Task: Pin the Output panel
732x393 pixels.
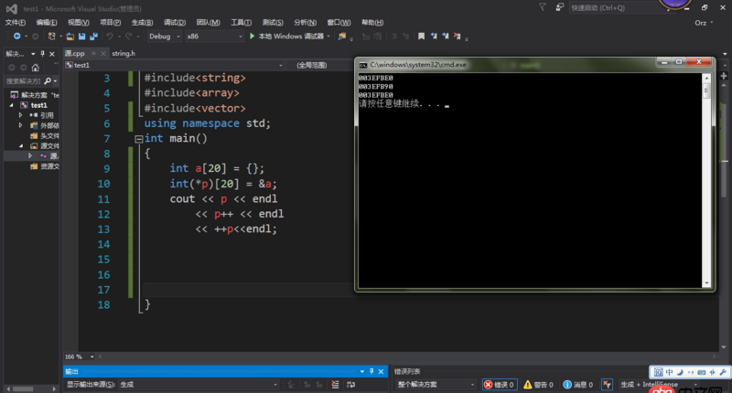Action: (371, 371)
